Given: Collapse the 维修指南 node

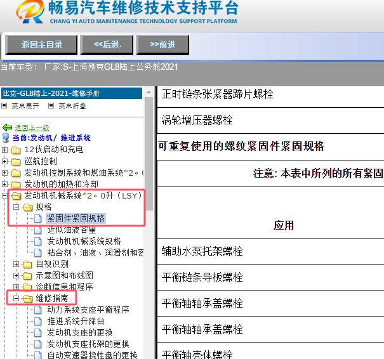Looking at the screenshot, I should click(16, 298).
